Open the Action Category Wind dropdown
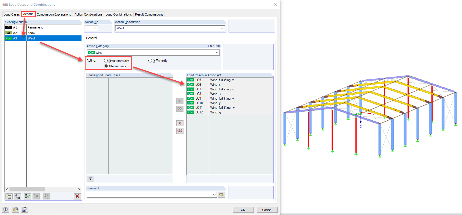The height and width of the screenshot is (215, 462). (217, 53)
